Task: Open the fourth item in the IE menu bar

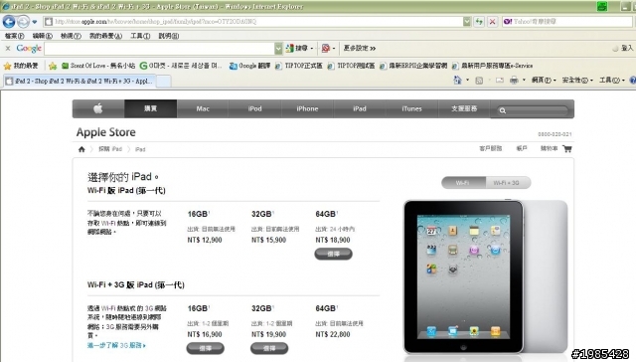Action: tap(106, 36)
